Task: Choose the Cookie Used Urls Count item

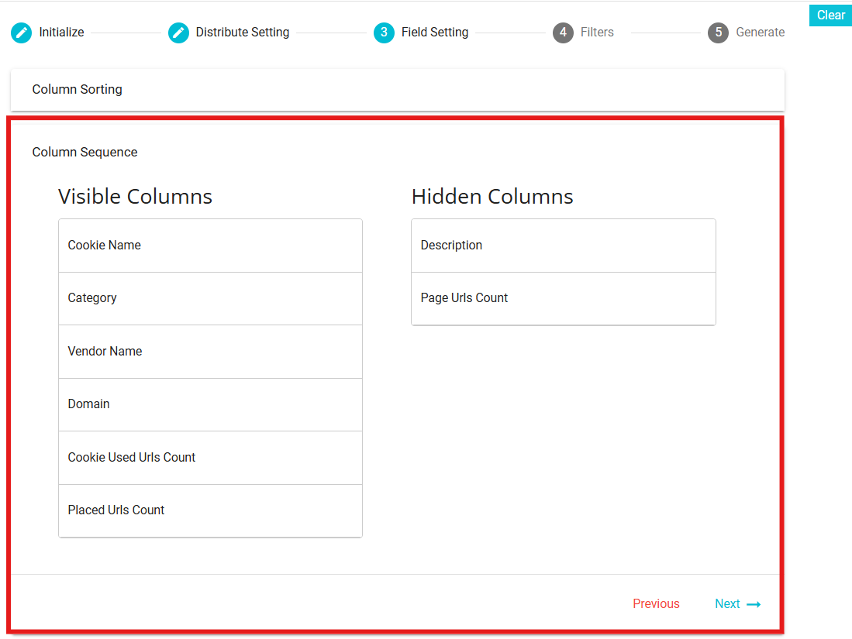Action: (210, 458)
